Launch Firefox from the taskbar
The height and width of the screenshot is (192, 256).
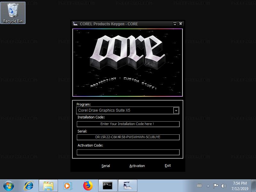(87, 186)
